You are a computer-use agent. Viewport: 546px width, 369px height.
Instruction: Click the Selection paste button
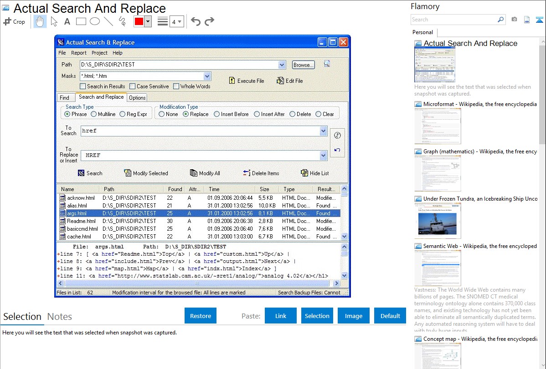click(317, 316)
